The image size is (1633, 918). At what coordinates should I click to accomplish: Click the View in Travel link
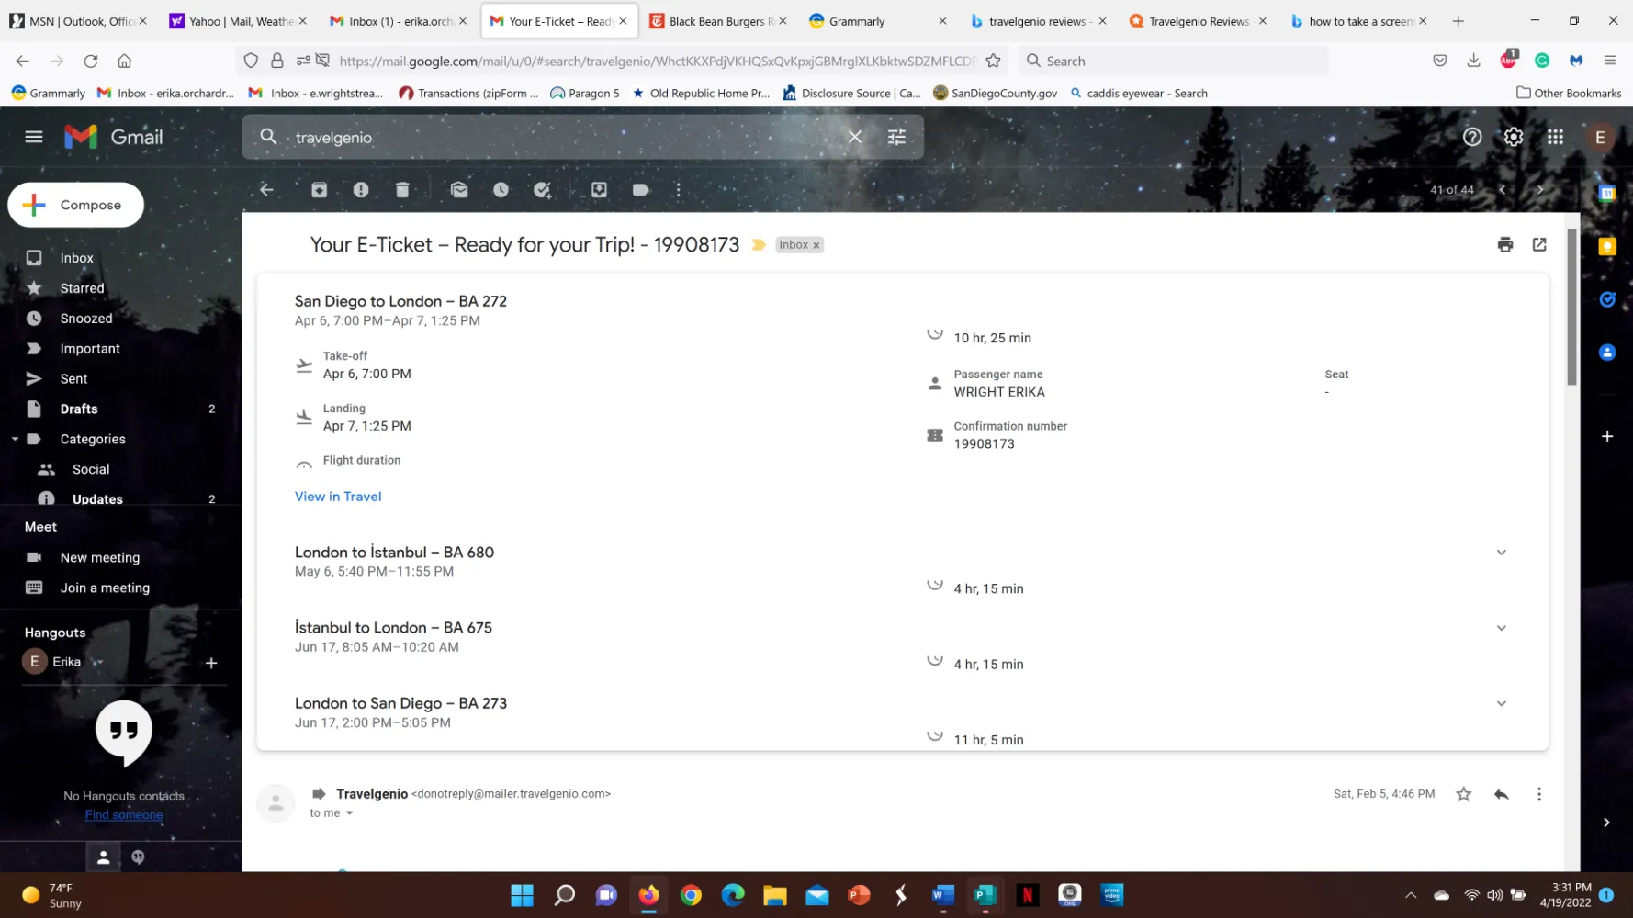click(338, 497)
